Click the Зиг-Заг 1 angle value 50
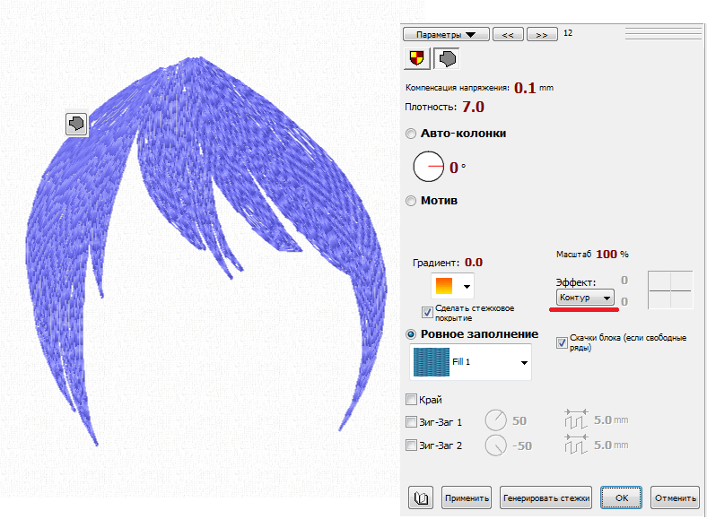The height and width of the screenshot is (519, 707). tap(519, 420)
